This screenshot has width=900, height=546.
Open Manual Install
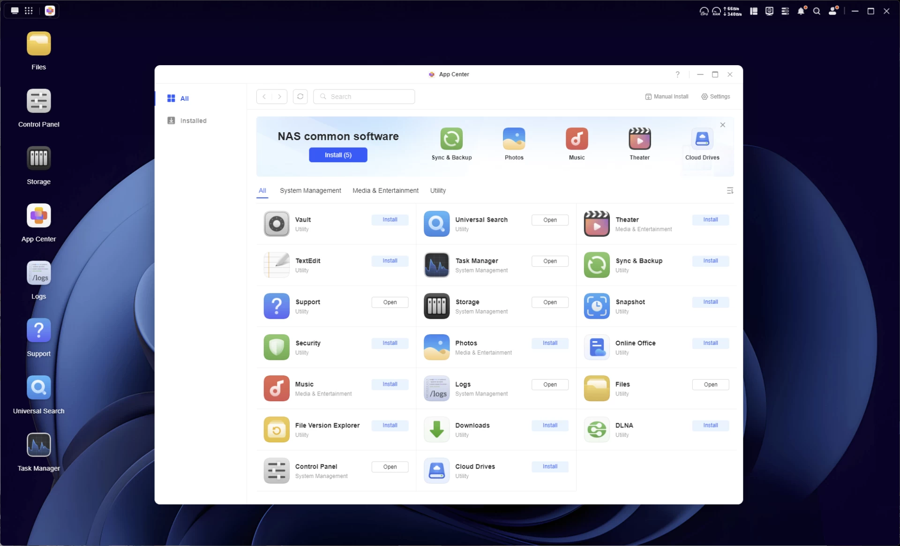[x=667, y=97]
